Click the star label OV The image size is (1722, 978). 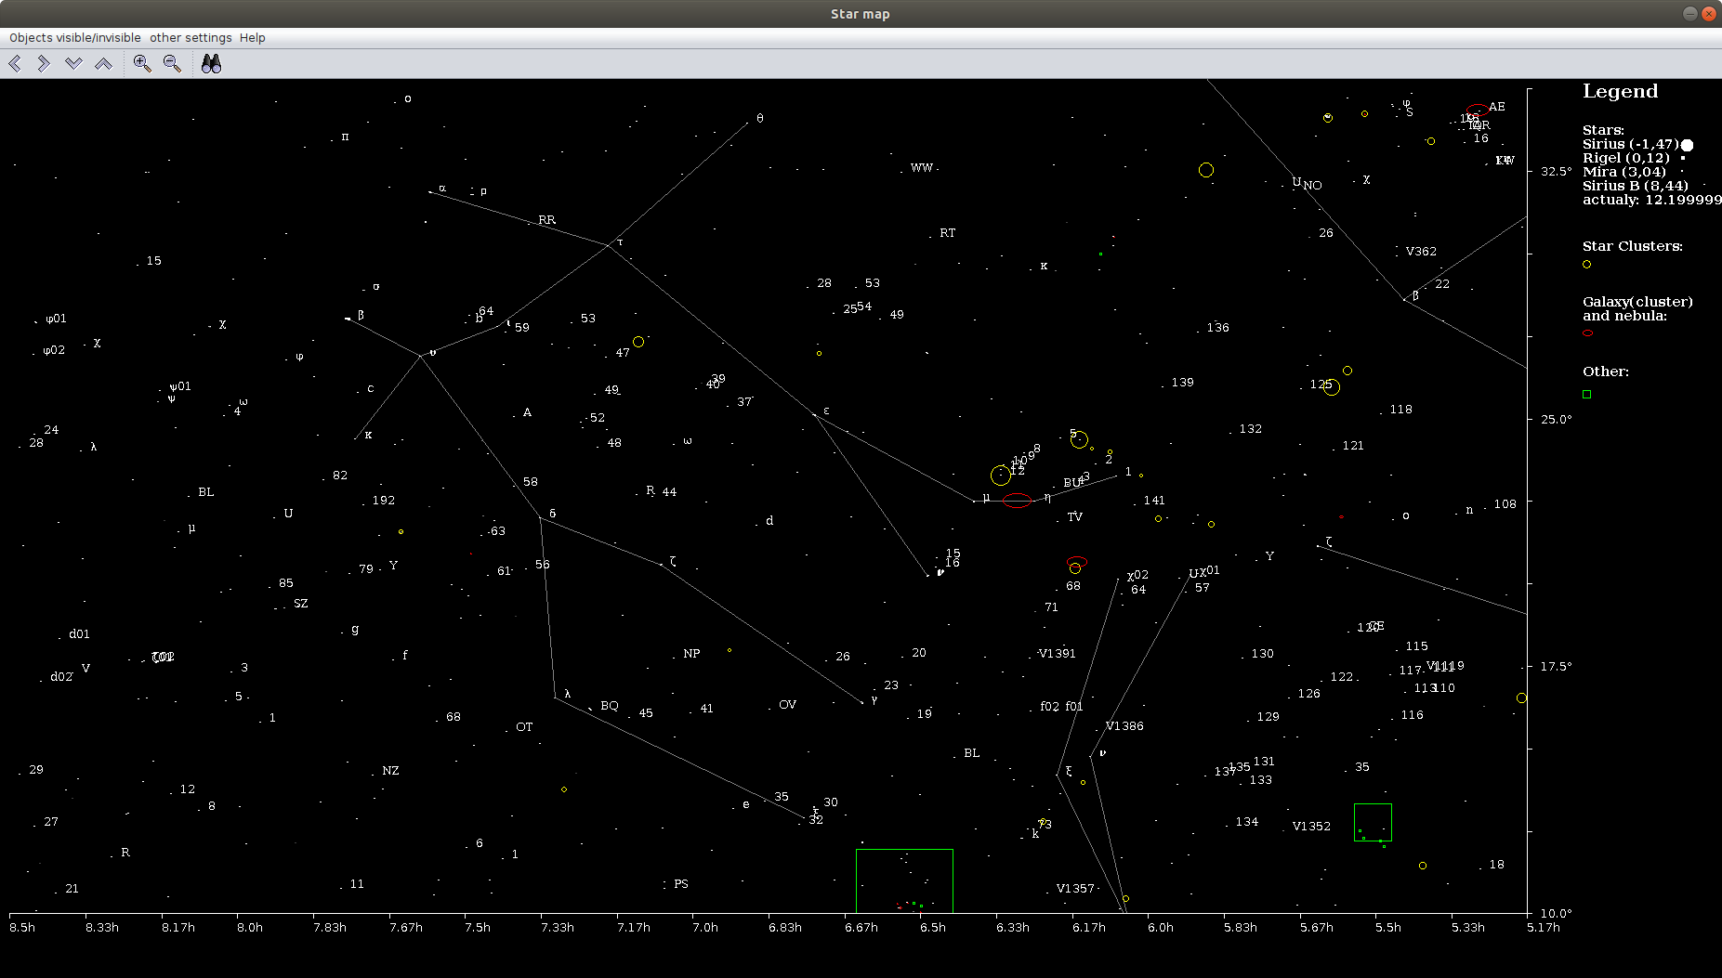pos(787,705)
